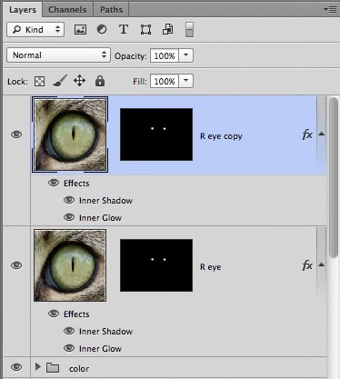Select the layer named R eye
The image size is (340, 379).
[x=210, y=267]
